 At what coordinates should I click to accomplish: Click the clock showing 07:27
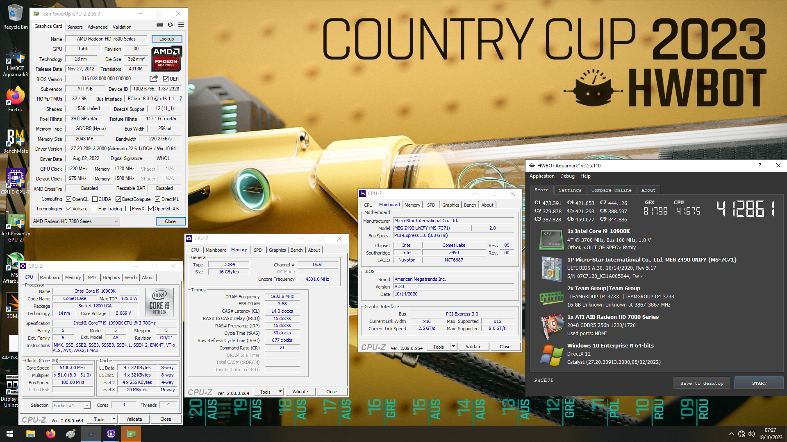pos(770,430)
